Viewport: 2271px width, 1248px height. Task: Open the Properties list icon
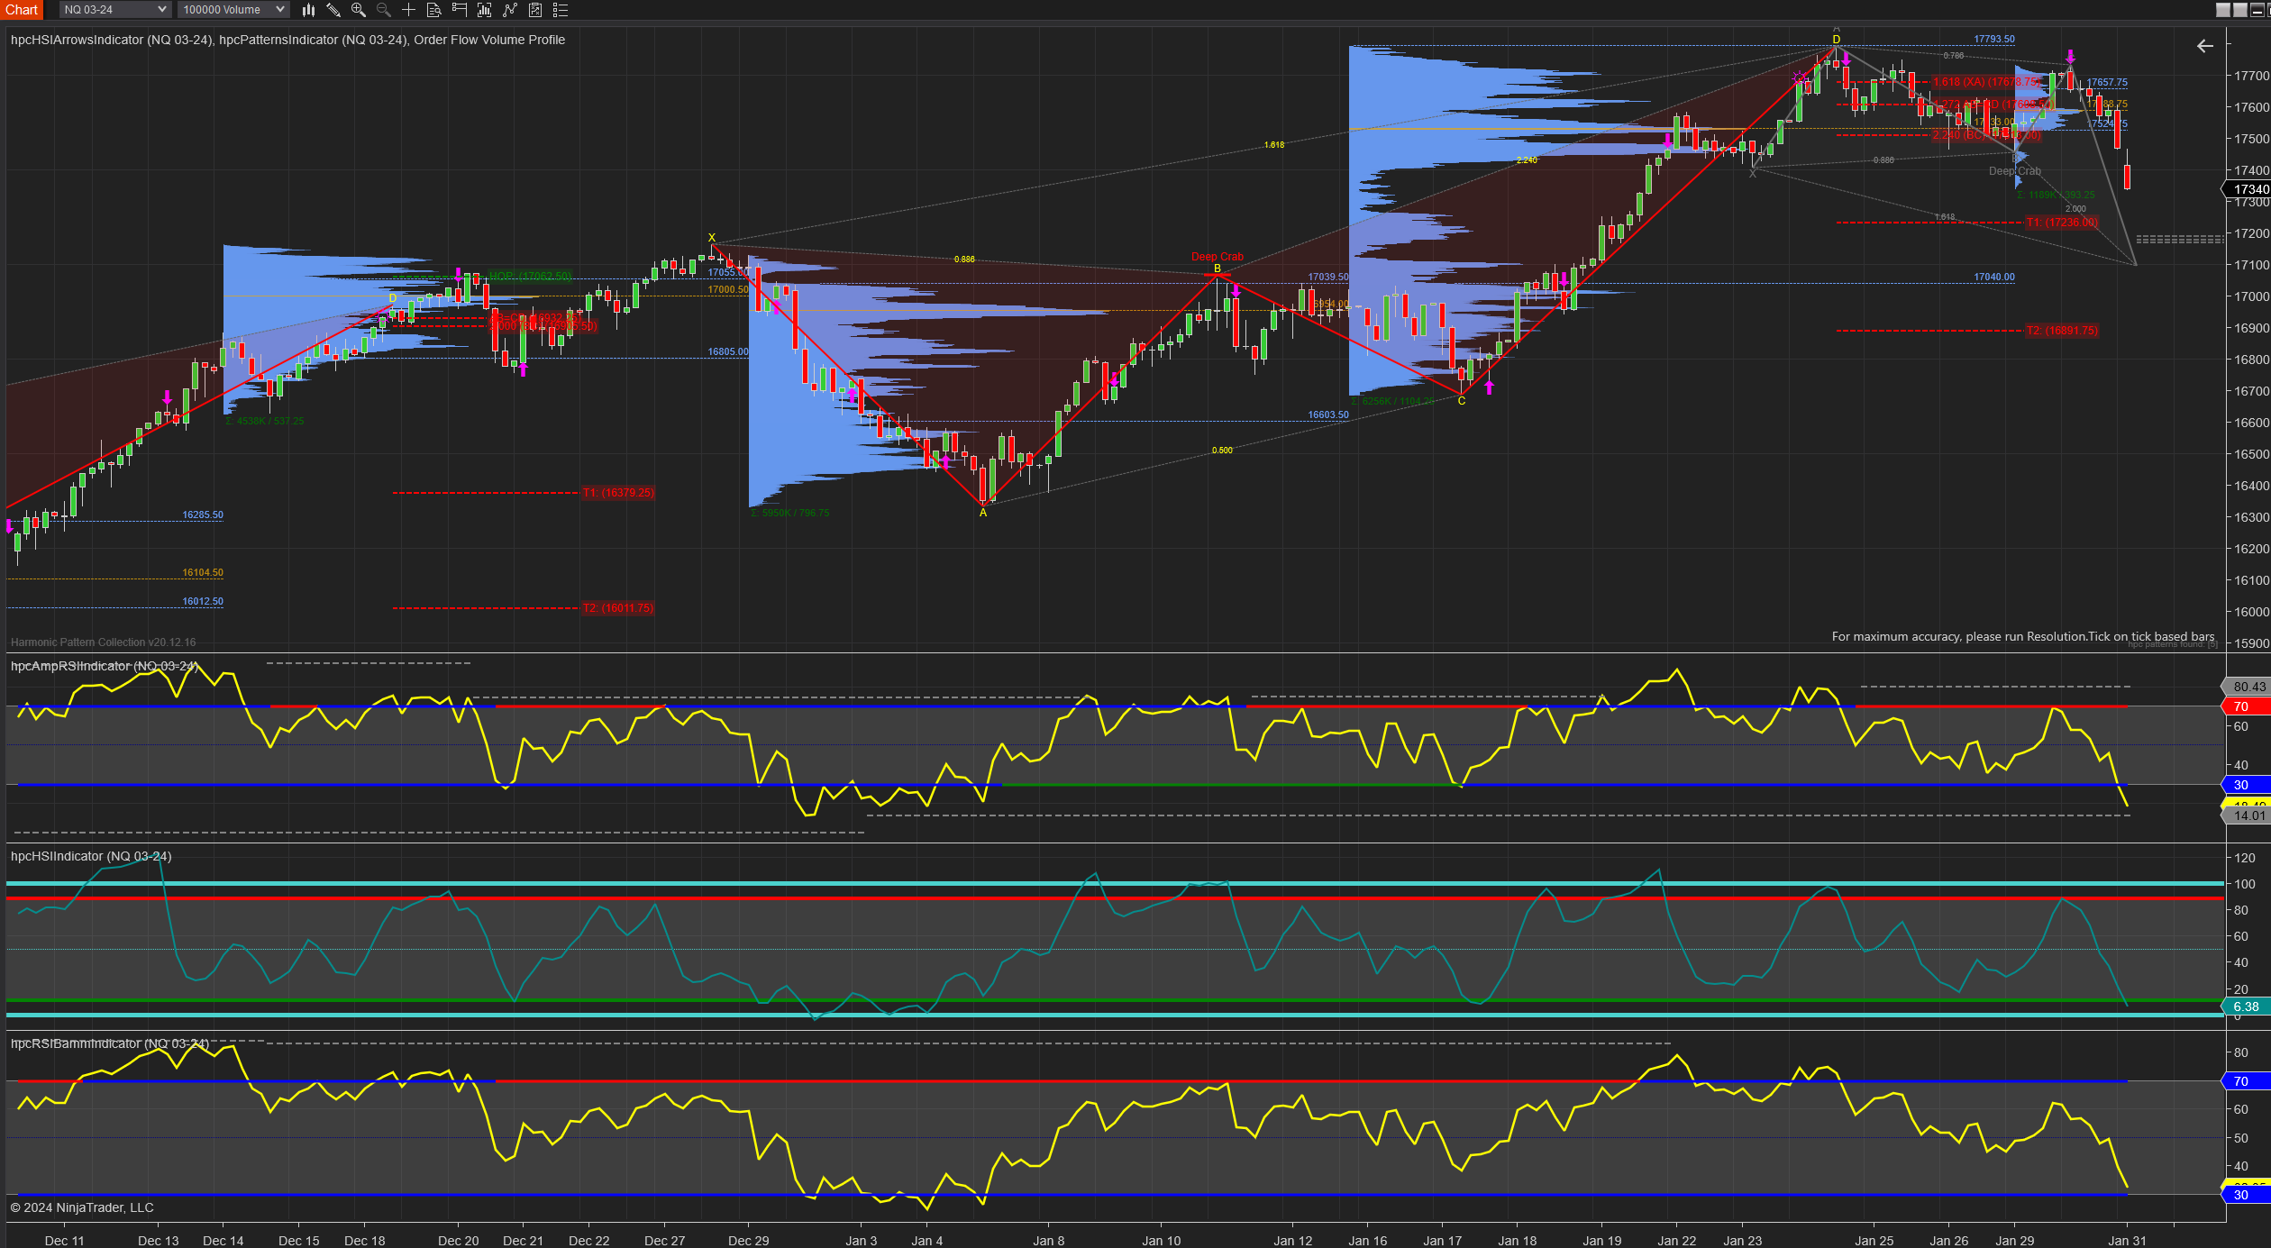[x=560, y=10]
